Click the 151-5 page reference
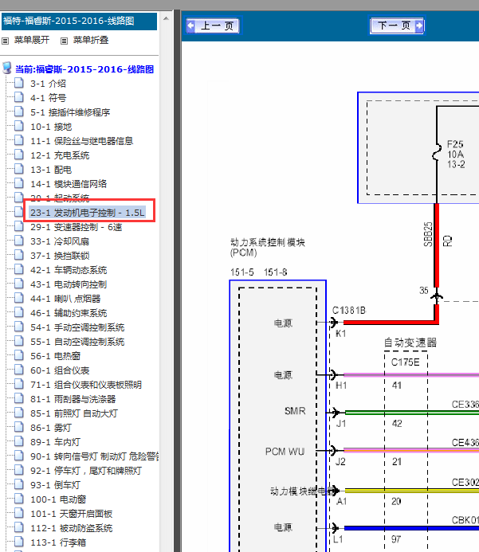This screenshot has width=479, height=552. 242,272
